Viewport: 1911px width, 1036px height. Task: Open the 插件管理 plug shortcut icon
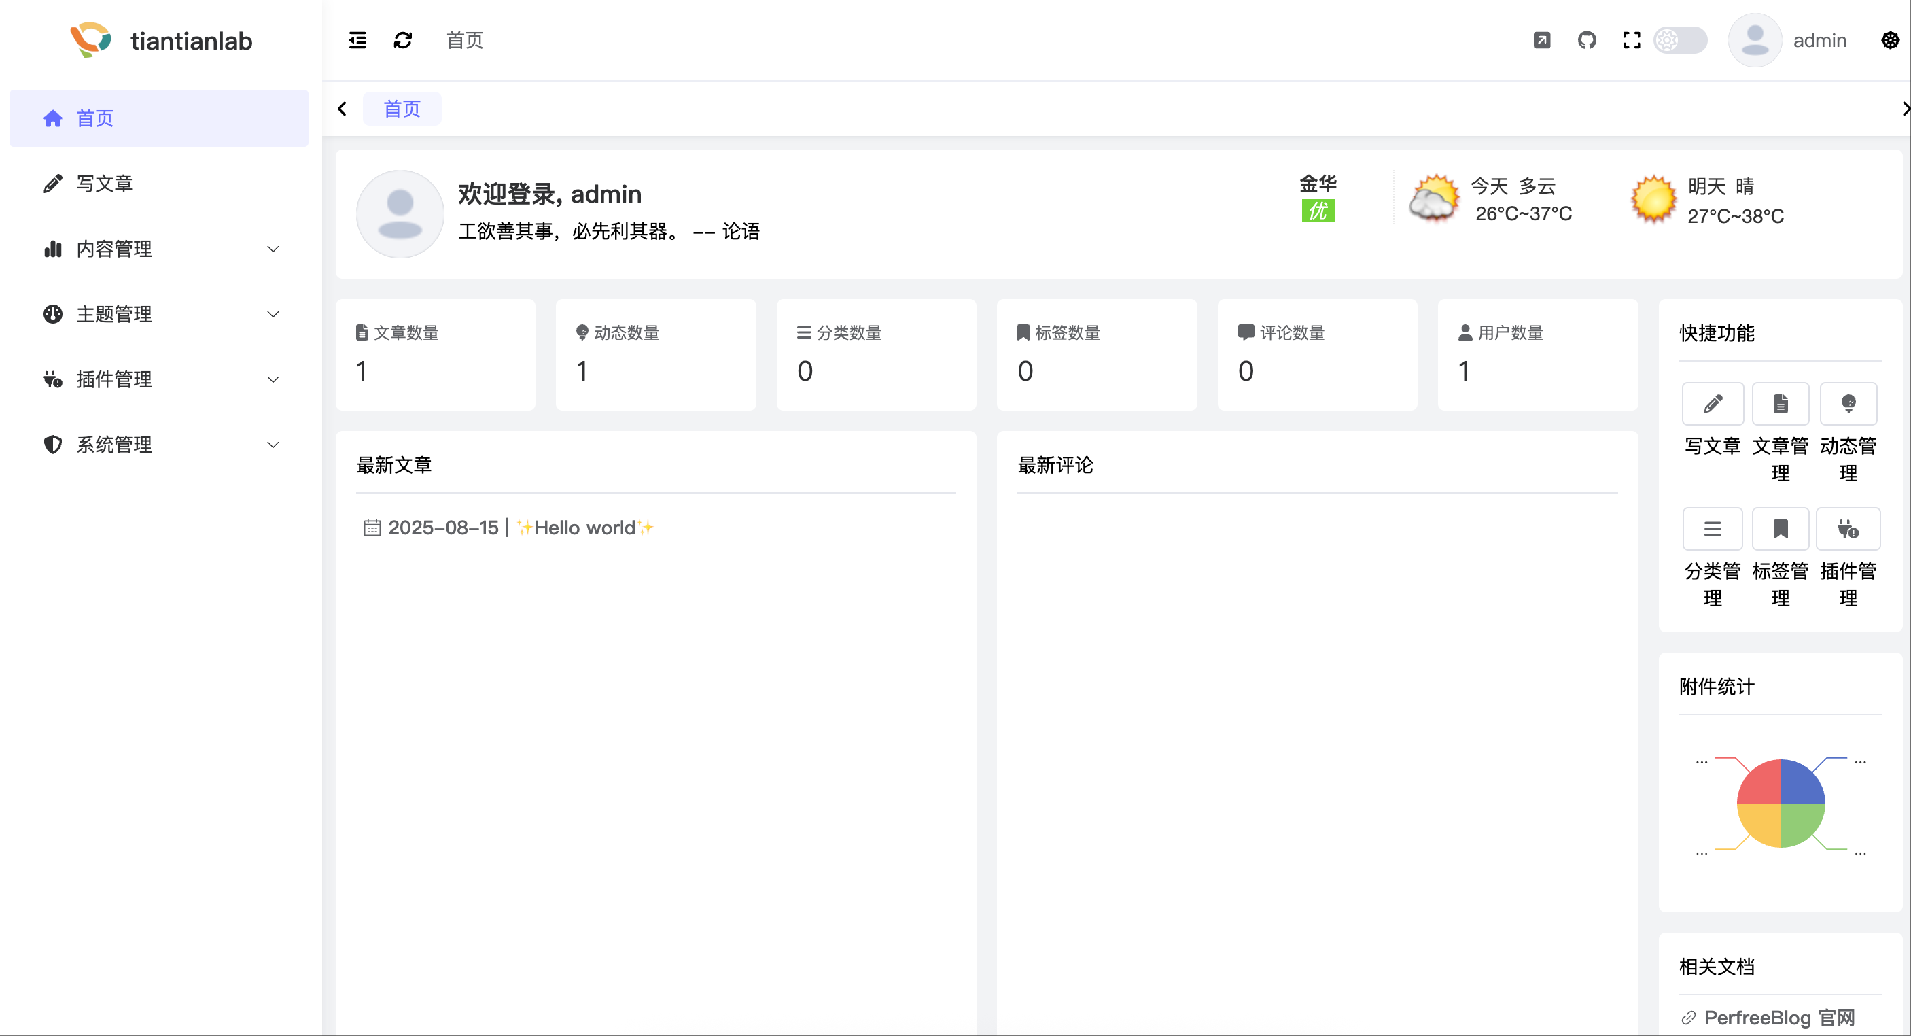(x=1848, y=529)
